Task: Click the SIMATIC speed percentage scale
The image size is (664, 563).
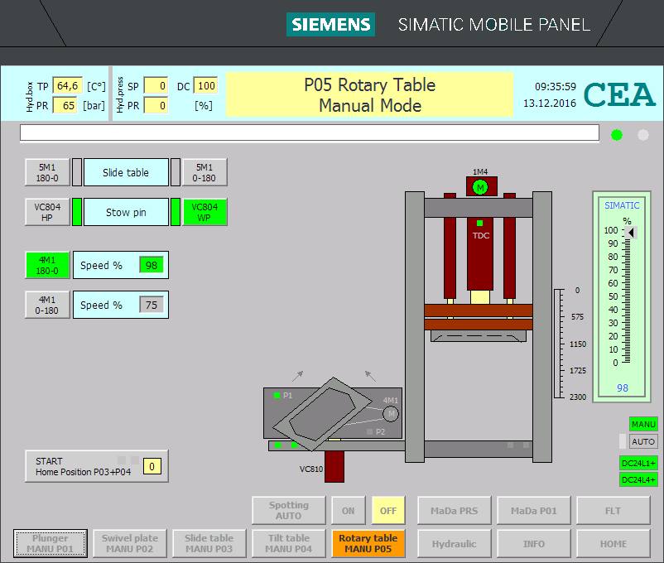Action: (621, 296)
